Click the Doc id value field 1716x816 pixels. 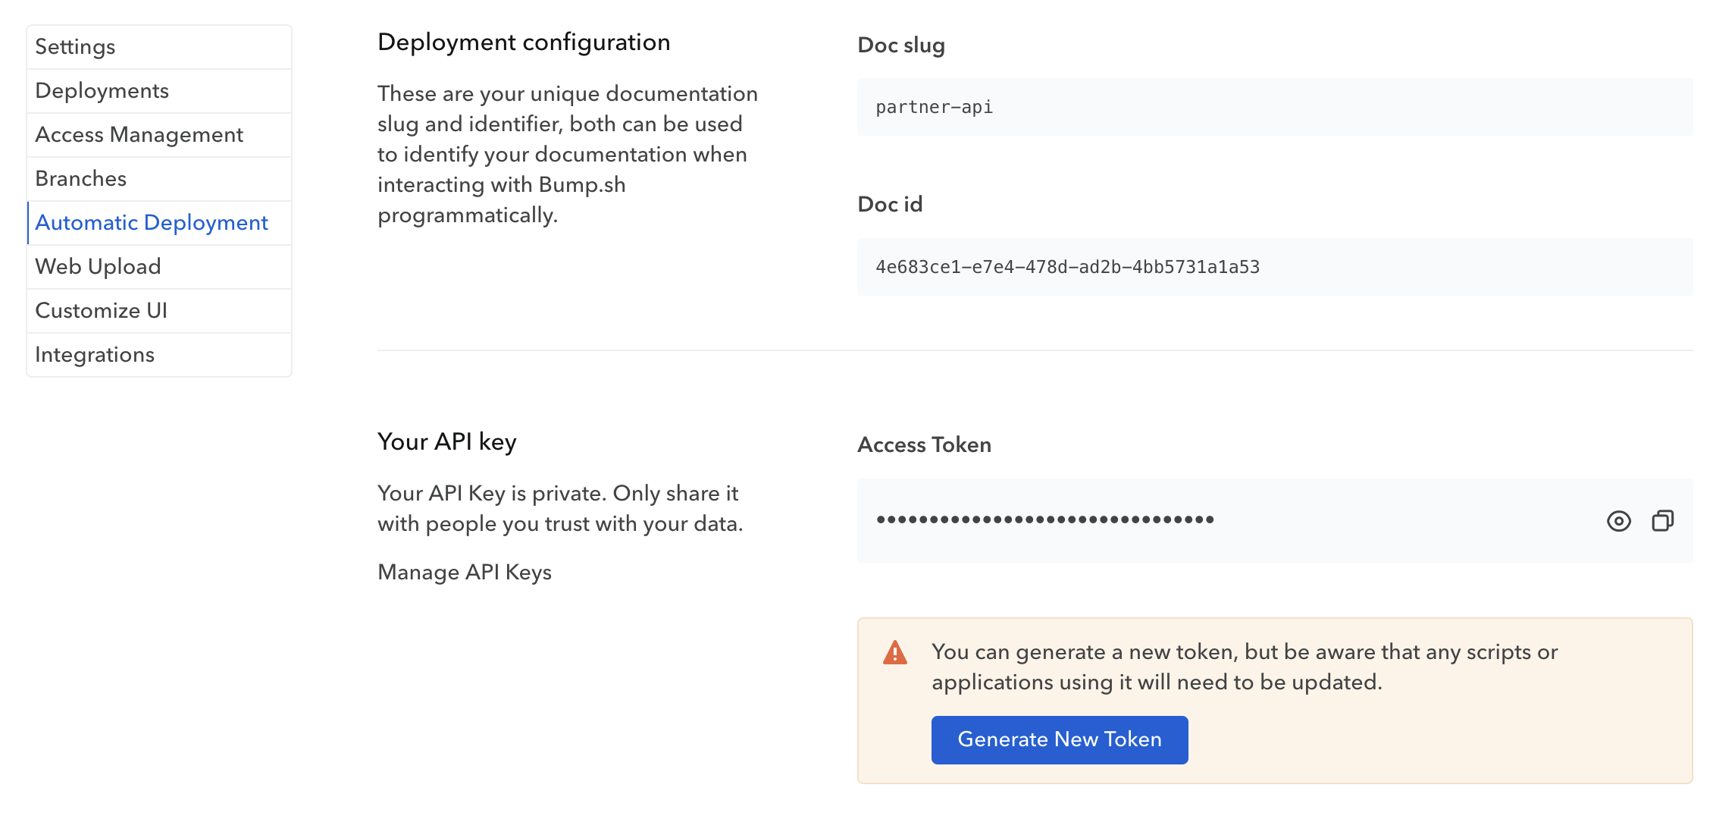tap(1067, 267)
